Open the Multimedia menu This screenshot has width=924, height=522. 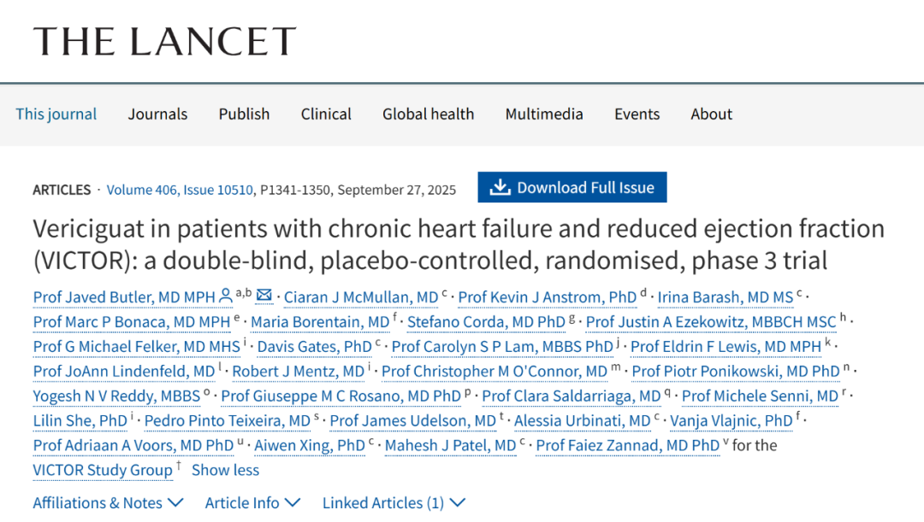point(544,114)
